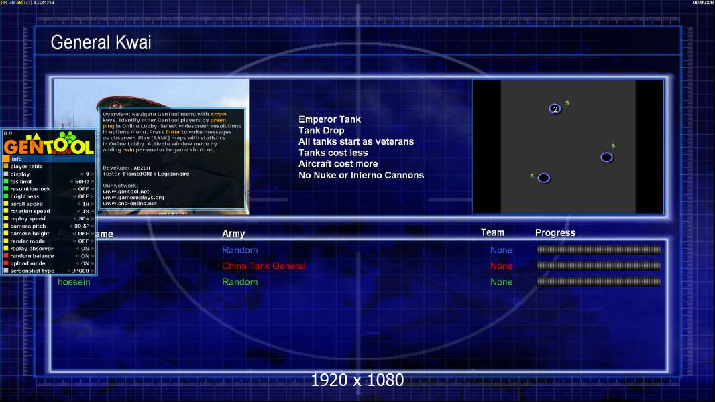Image resolution: width=715 pixels, height=402 pixels.
Task: Click the red square beside upload mode
Action: coord(6,263)
